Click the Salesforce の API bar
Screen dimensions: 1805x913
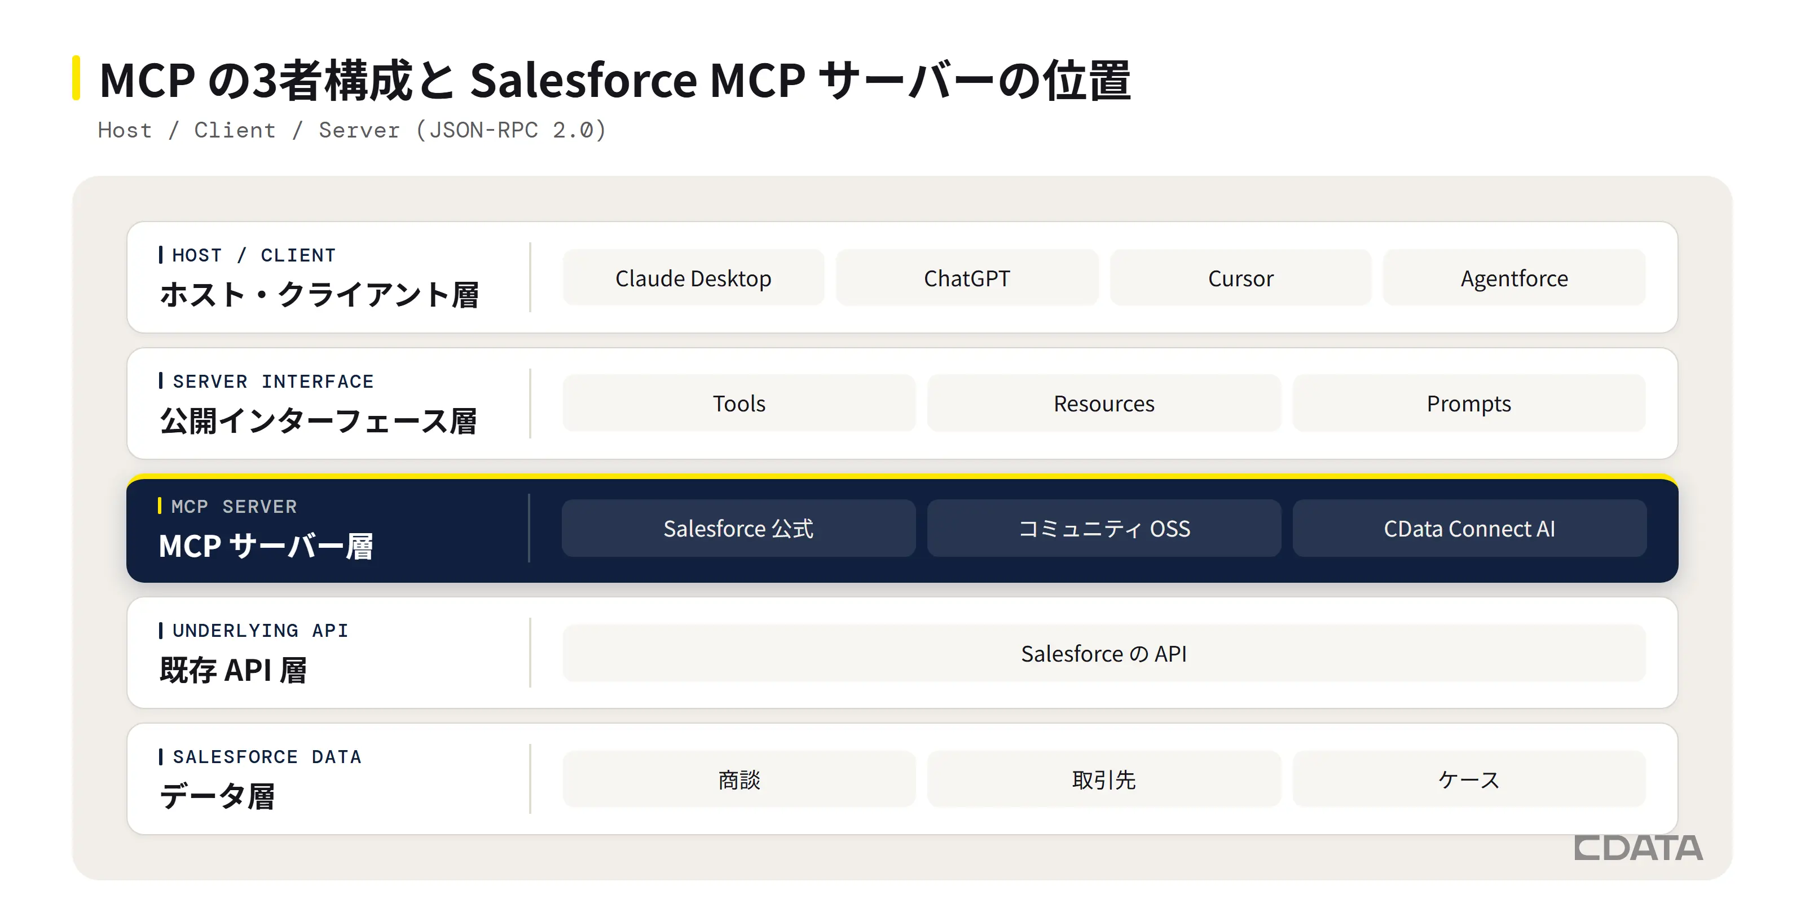click(x=1104, y=653)
